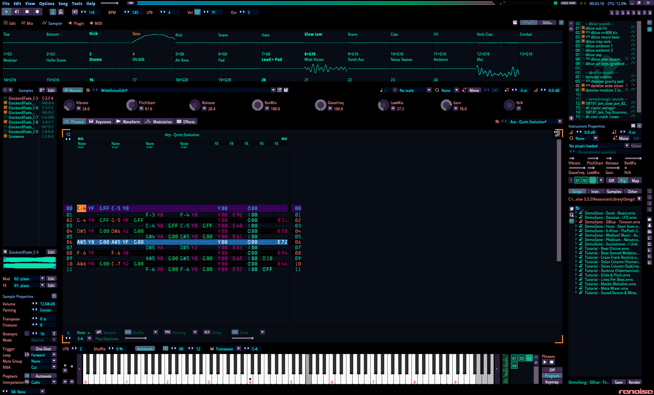654x395 pixels.
Task: Switch to the Effects tab
Action: [x=186, y=122]
